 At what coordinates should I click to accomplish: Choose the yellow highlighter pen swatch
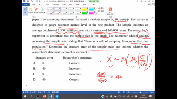tap(85, 9)
